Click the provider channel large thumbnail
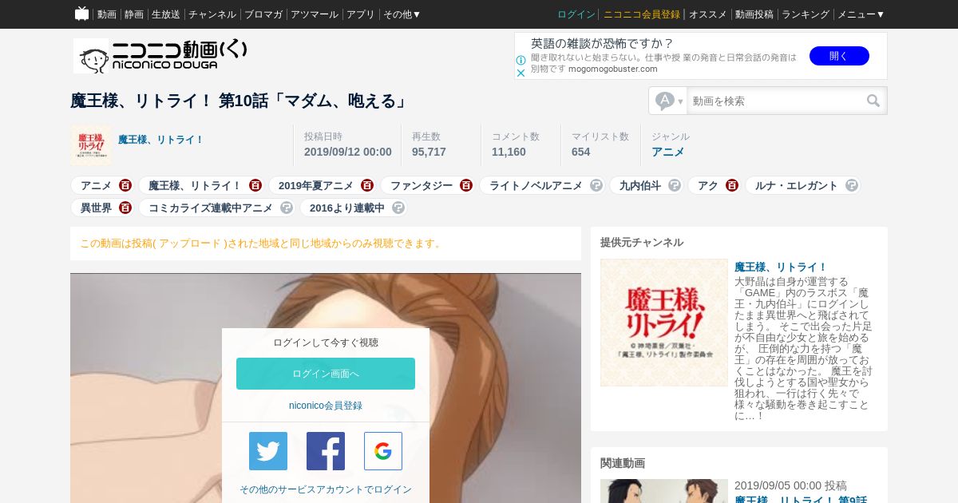Image resolution: width=958 pixels, height=503 pixels. (664, 323)
